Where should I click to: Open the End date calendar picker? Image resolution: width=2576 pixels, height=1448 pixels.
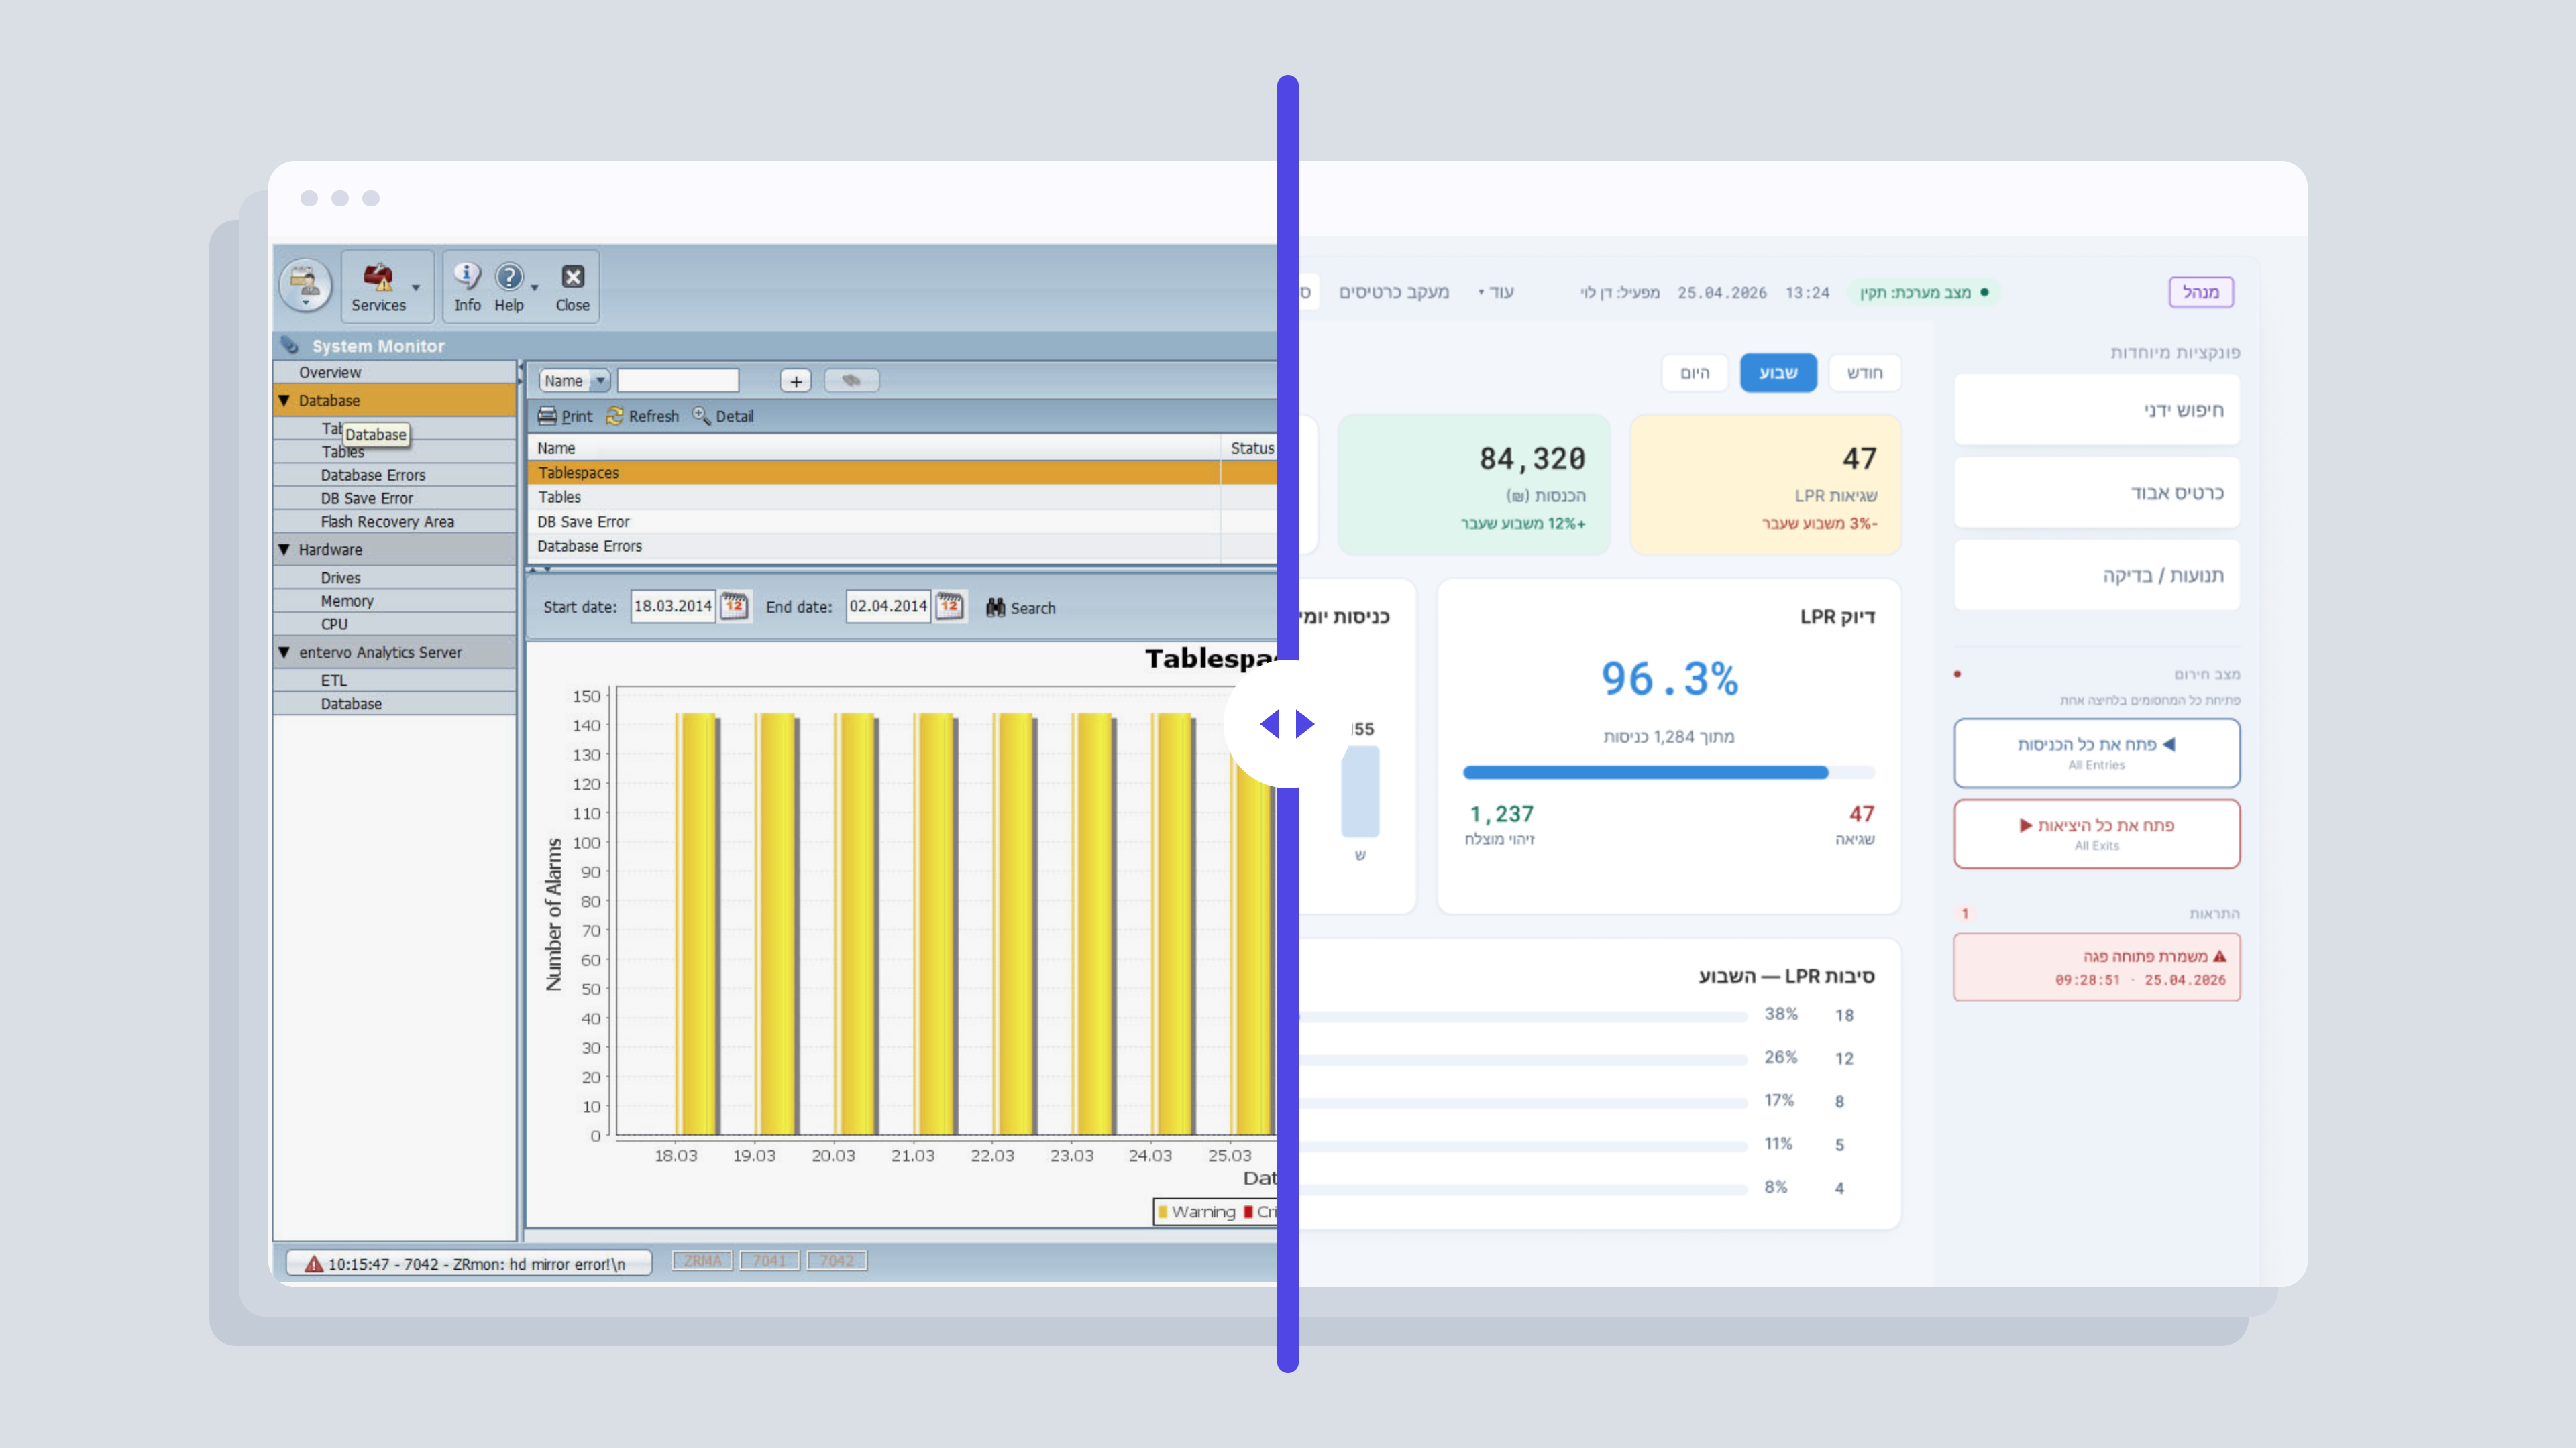point(949,605)
